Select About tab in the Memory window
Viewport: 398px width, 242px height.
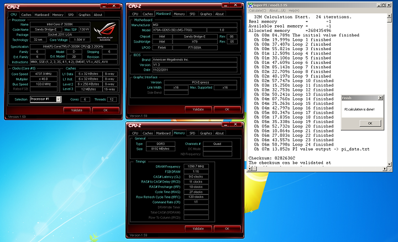219,133
